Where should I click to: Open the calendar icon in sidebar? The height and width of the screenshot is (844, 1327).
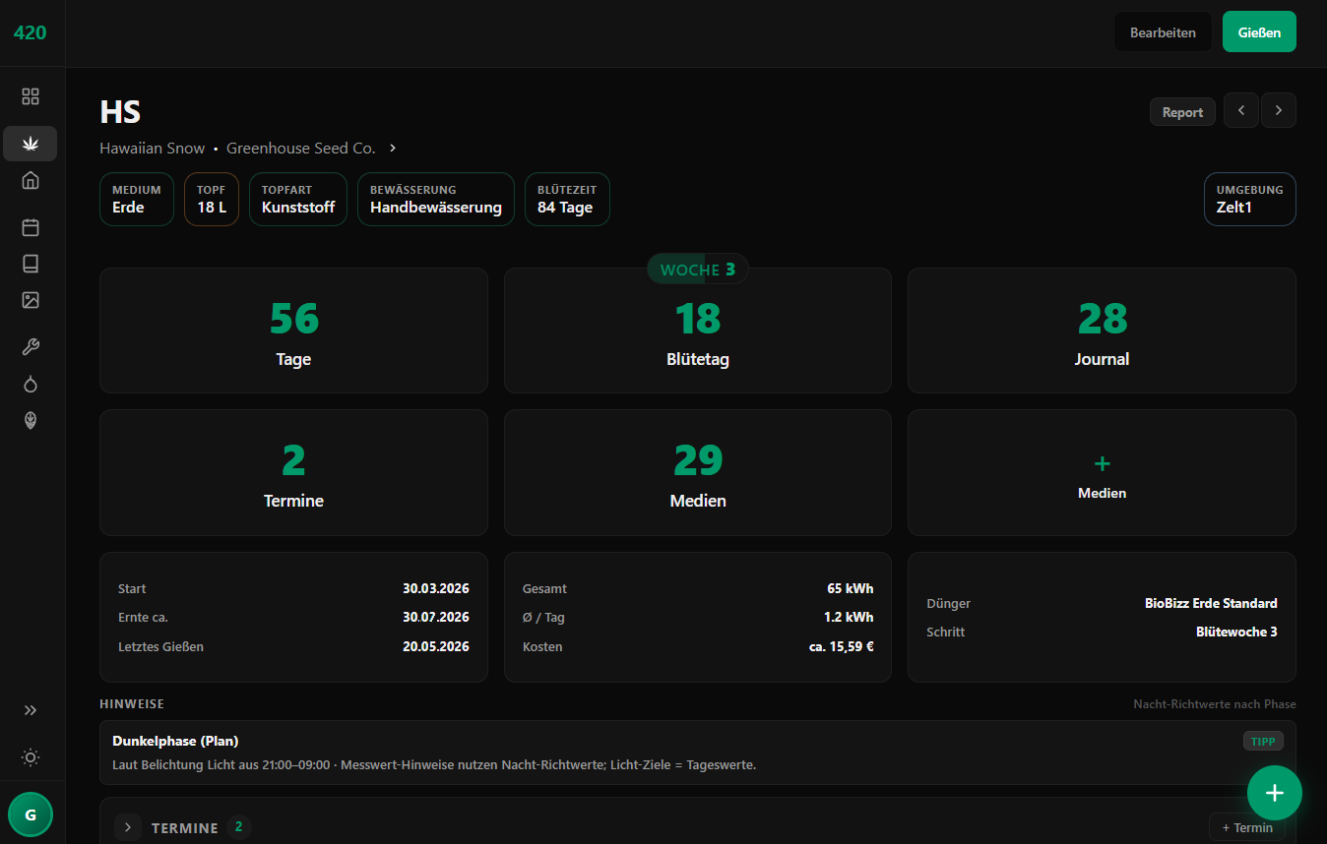coord(31,227)
